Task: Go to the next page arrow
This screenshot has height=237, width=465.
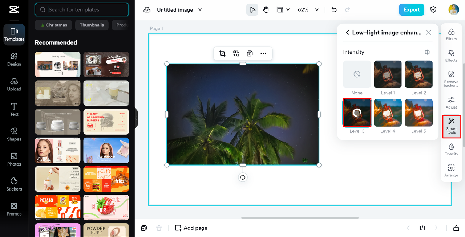Action: click(436, 228)
